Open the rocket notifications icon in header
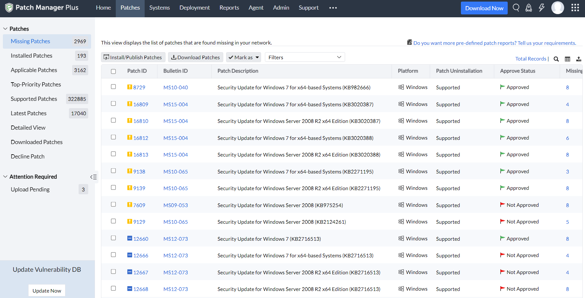585x298 pixels. [529, 8]
